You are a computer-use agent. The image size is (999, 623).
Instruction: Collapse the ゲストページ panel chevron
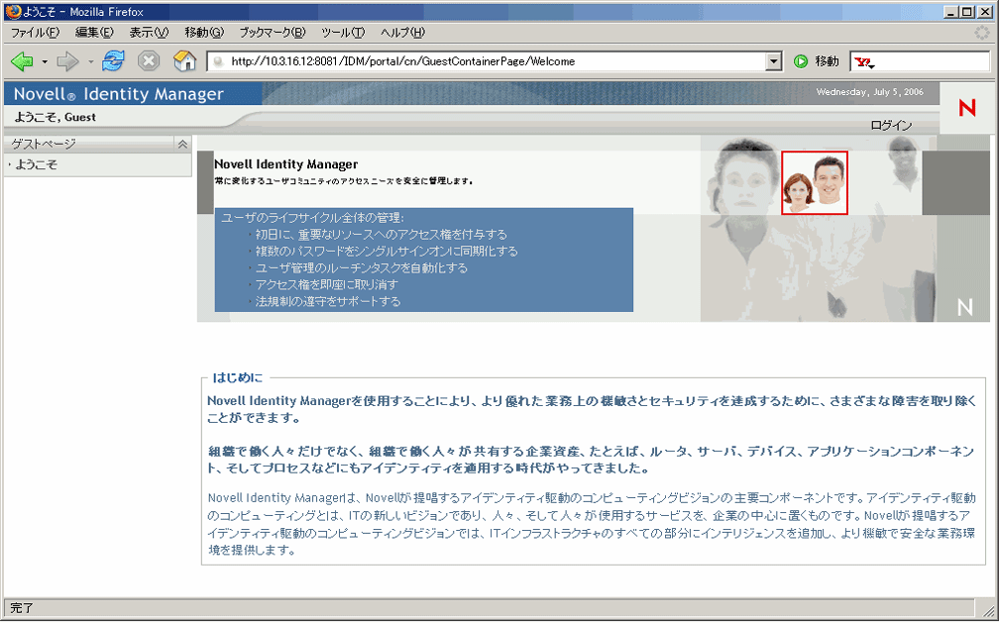pyautogui.click(x=182, y=145)
